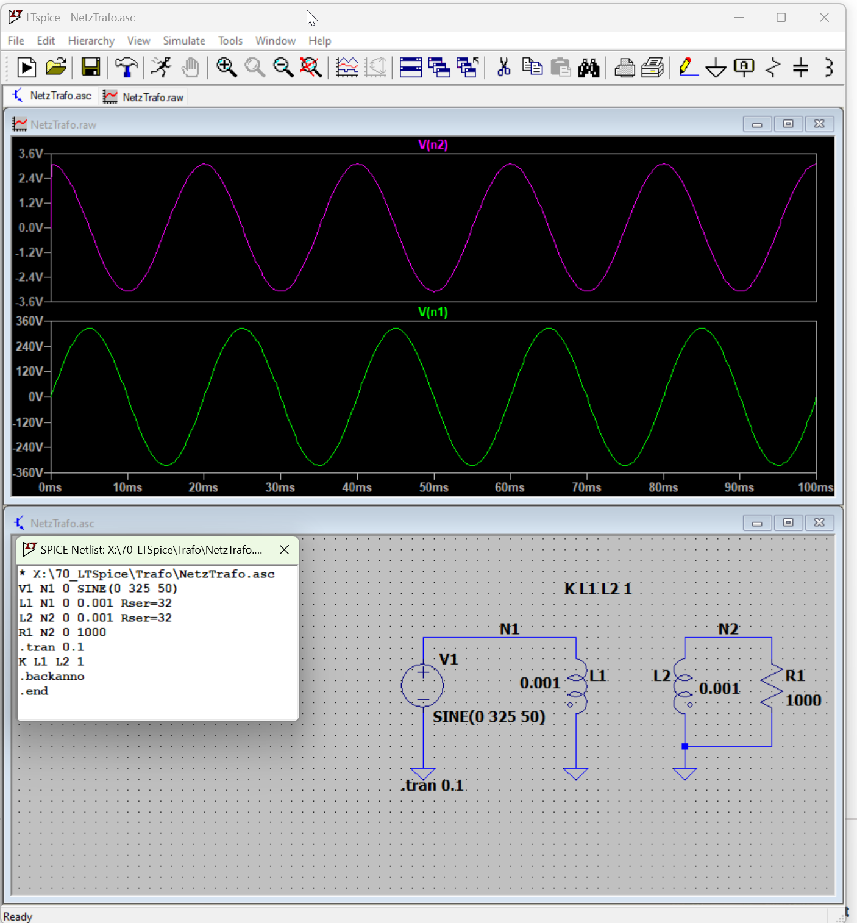The width and height of the screenshot is (857, 923).
Task: Switch to the NetzTrafo.raw tab
Action: click(143, 97)
